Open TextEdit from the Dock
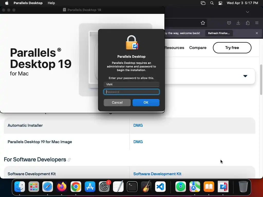 coord(118,186)
